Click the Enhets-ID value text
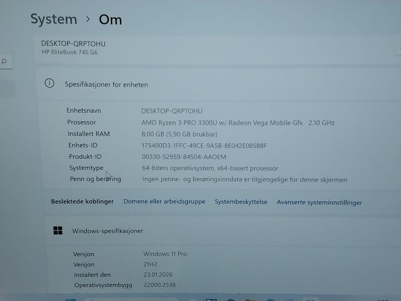The height and width of the screenshot is (301, 401). [x=204, y=145]
